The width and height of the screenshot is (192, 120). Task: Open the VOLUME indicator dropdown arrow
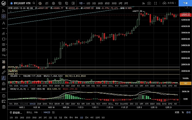tap(20, 76)
